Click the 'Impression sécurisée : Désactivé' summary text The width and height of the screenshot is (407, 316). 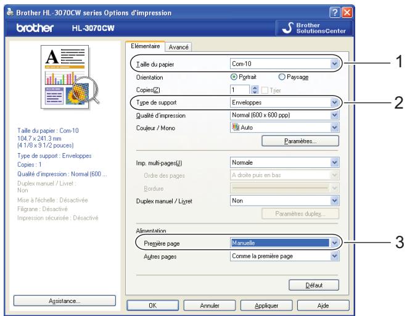click(57, 218)
